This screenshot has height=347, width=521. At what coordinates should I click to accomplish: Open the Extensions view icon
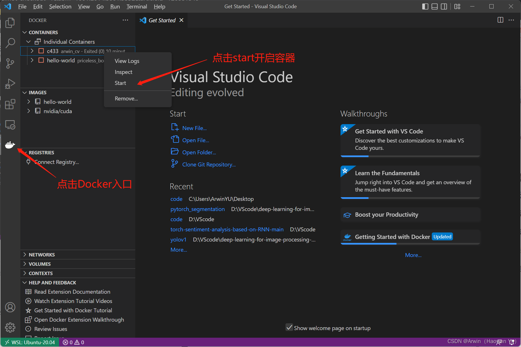coord(10,104)
